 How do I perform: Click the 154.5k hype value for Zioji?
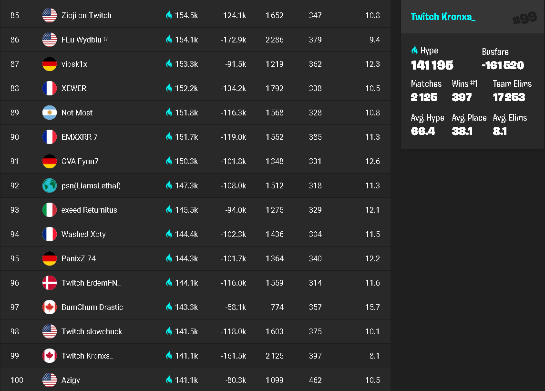tap(186, 15)
